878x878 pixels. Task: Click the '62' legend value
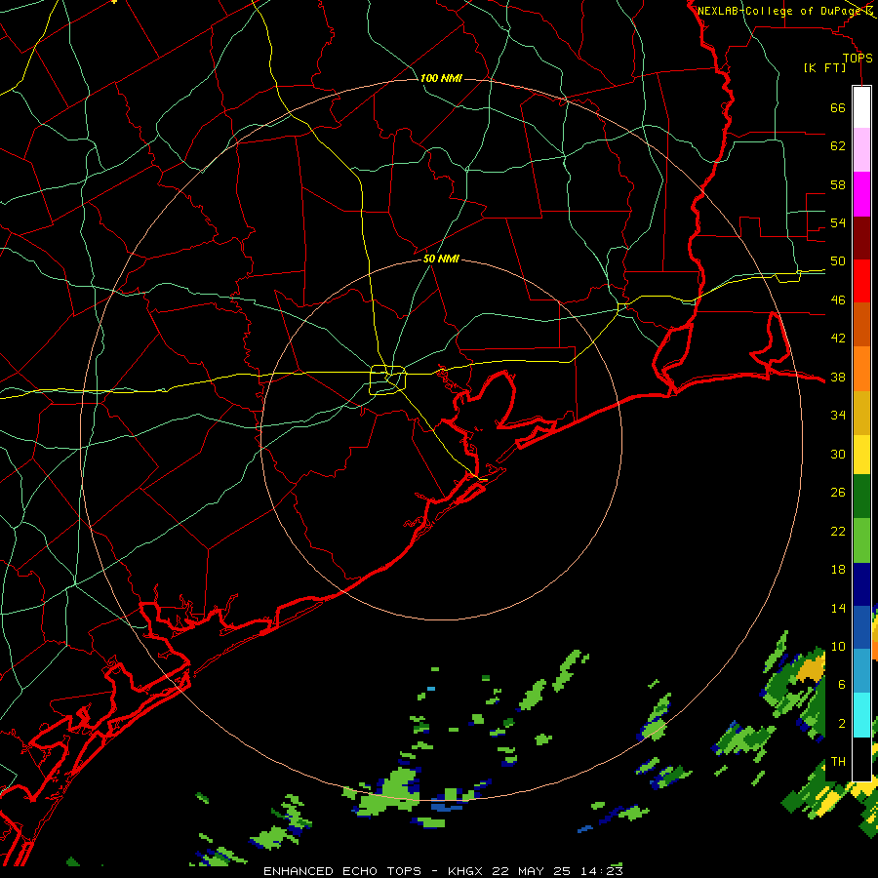pyautogui.click(x=838, y=145)
